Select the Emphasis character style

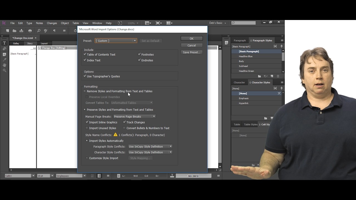[256, 98]
